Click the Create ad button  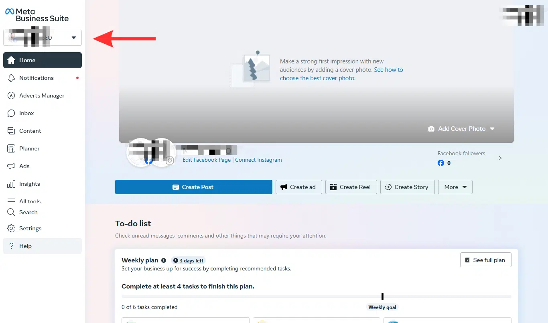299,187
